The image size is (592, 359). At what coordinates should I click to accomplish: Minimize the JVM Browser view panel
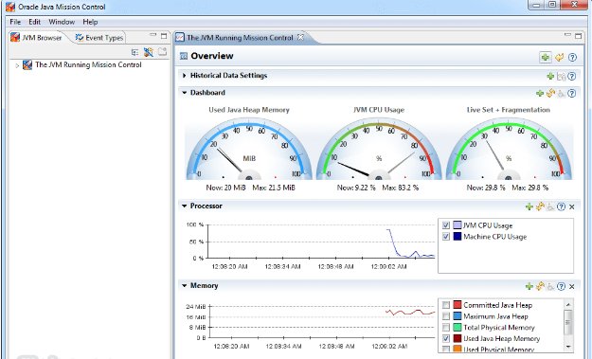[152, 35]
